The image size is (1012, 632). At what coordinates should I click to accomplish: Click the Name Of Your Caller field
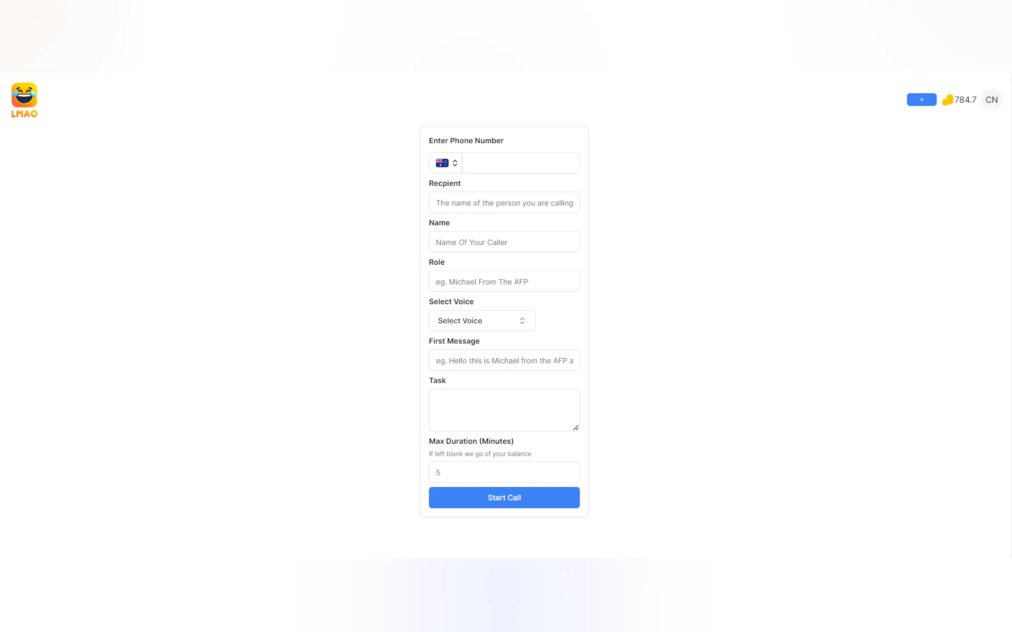pos(504,242)
